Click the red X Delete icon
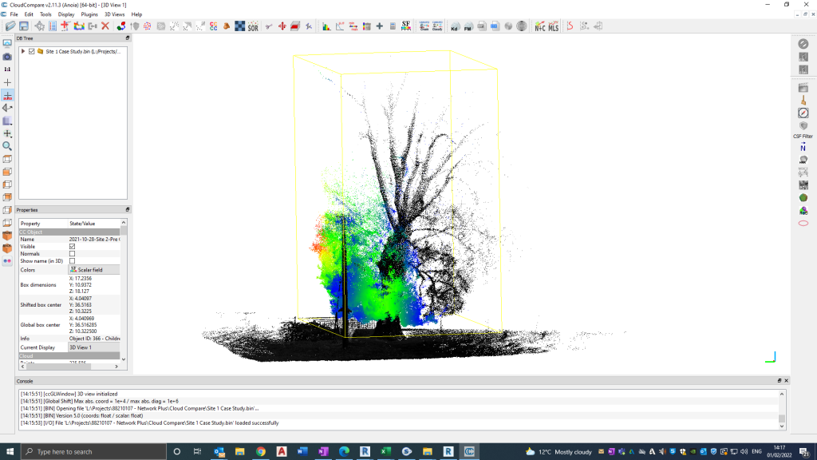Screen dimensions: 817x460 pos(105,26)
